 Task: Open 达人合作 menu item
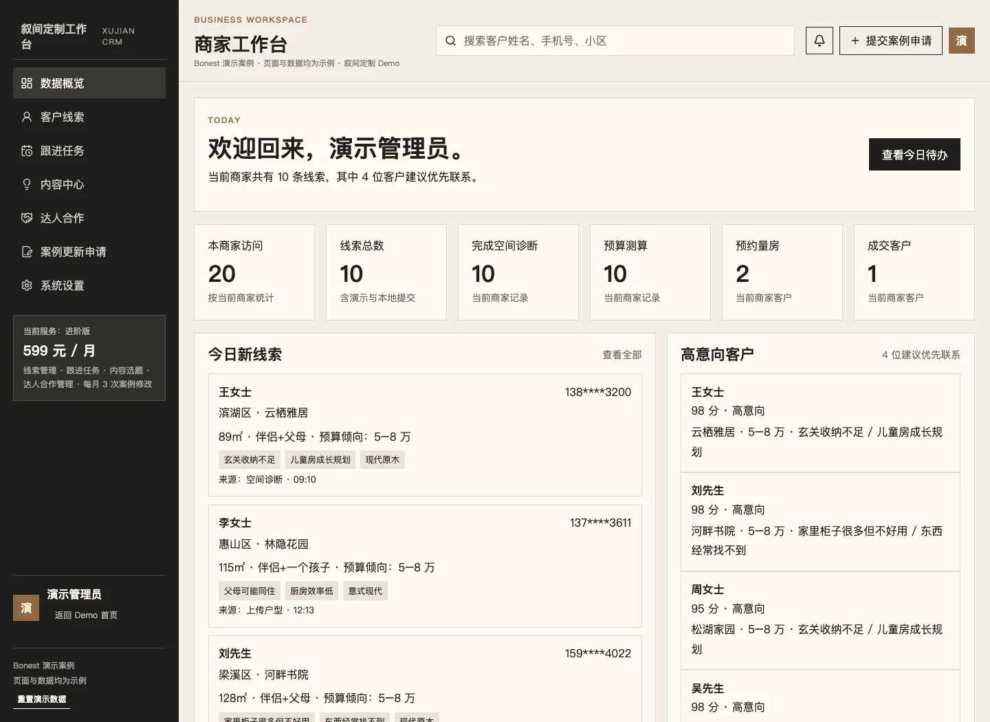pyautogui.click(x=89, y=218)
